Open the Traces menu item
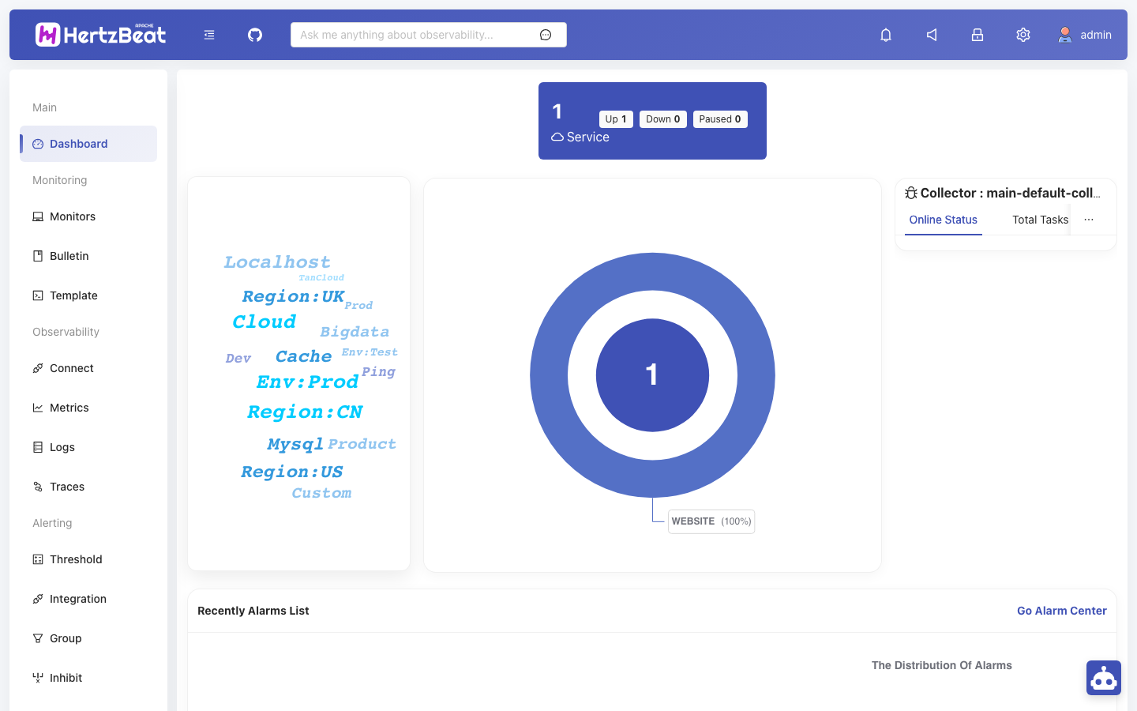Image resolution: width=1137 pixels, height=711 pixels. pyautogui.click(x=88, y=487)
